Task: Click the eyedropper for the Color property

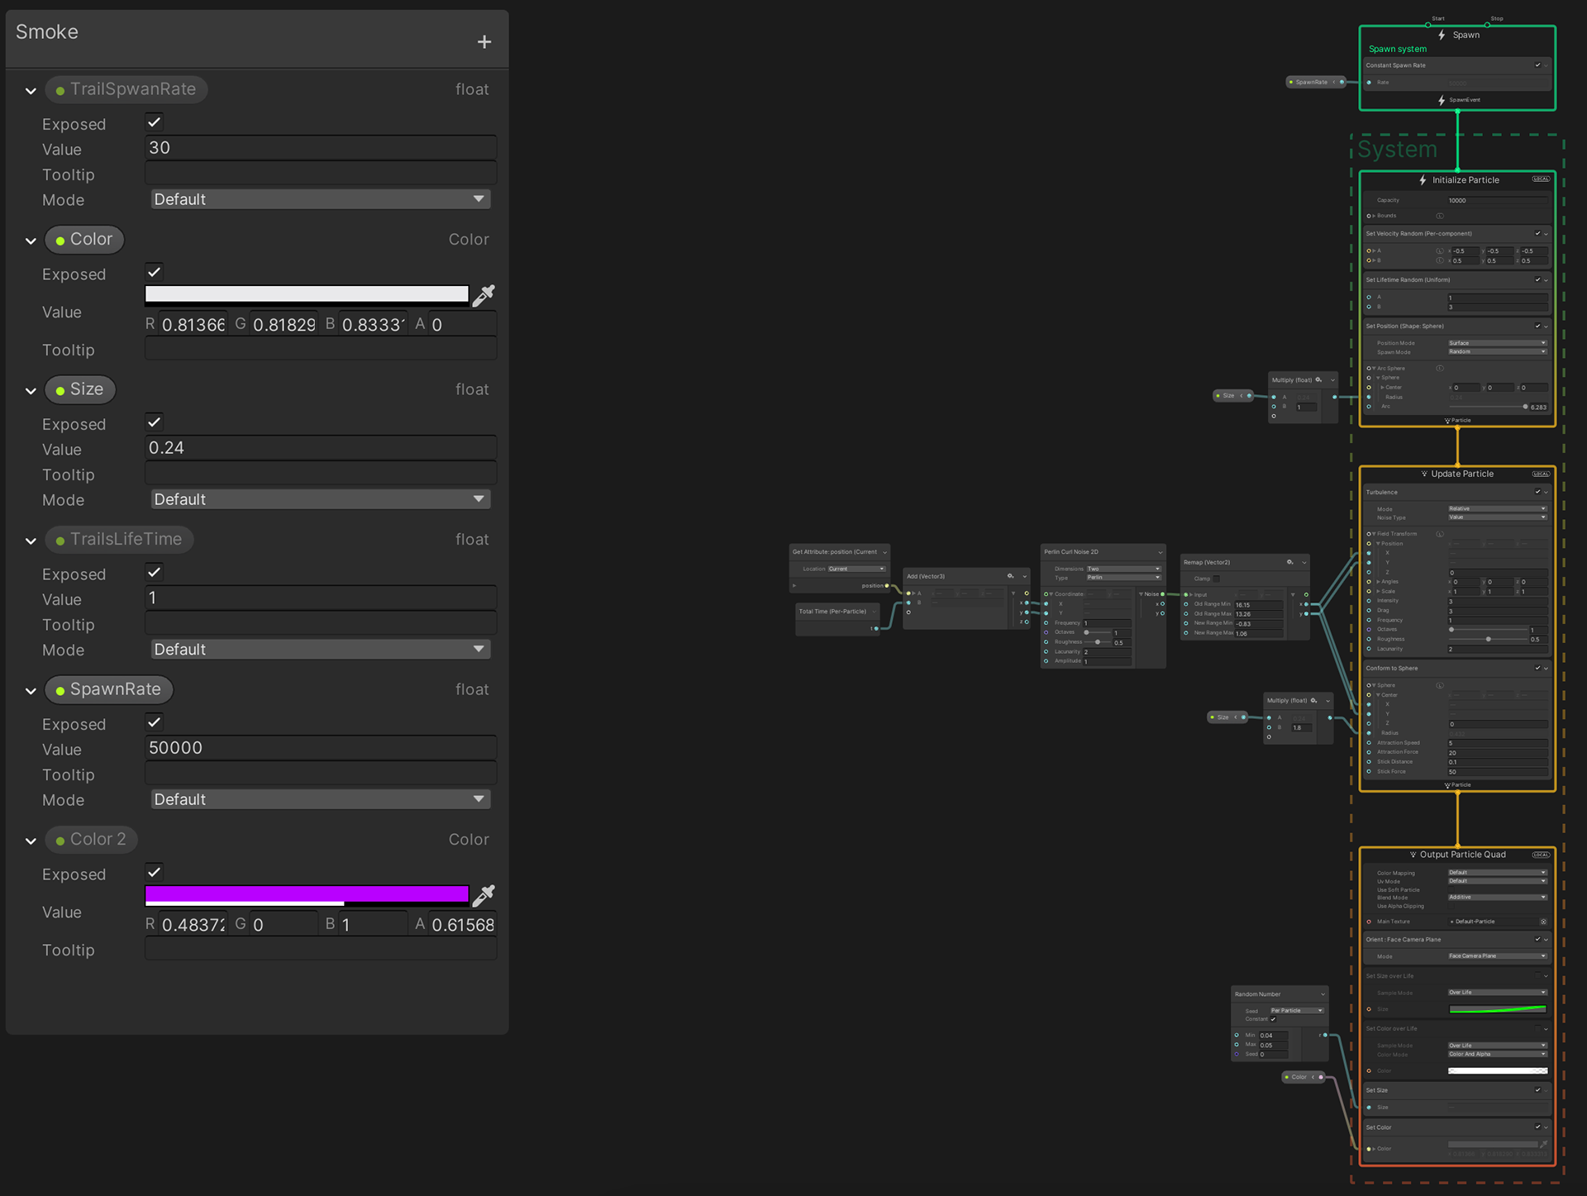Action: pyautogui.click(x=484, y=295)
